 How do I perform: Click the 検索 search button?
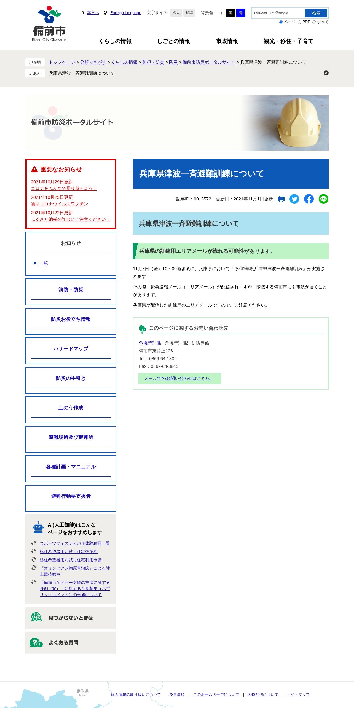click(316, 13)
